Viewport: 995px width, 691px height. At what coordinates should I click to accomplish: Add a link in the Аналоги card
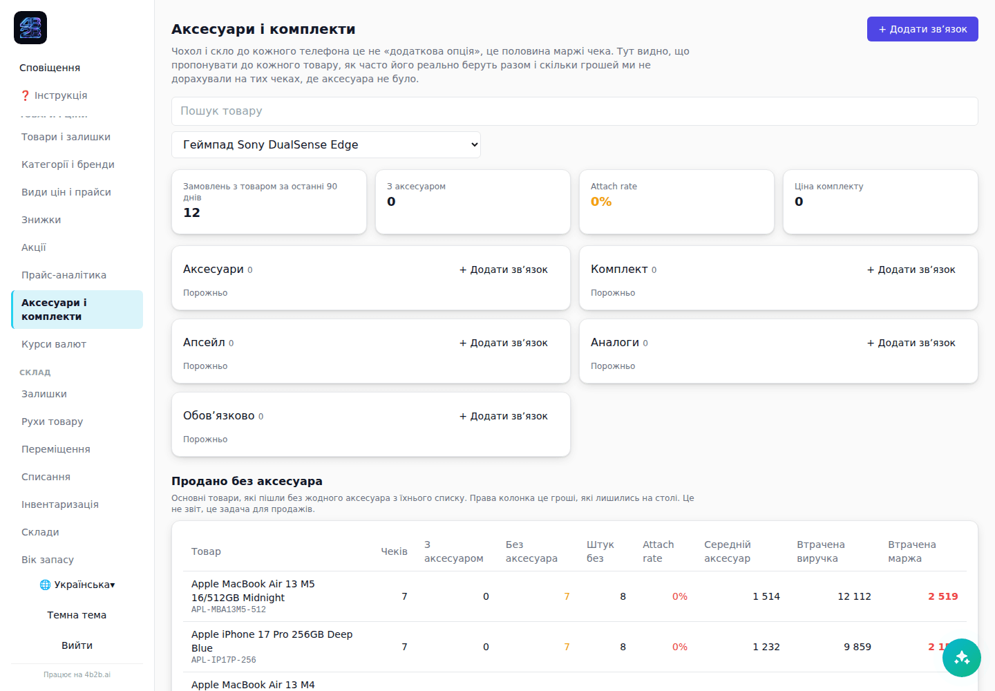(911, 343)
